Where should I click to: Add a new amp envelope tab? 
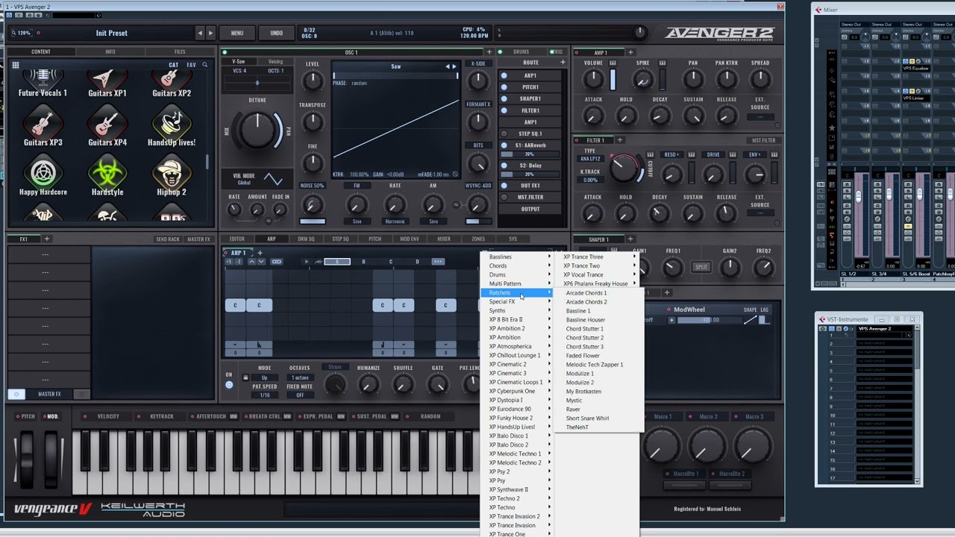click(630, 52)
